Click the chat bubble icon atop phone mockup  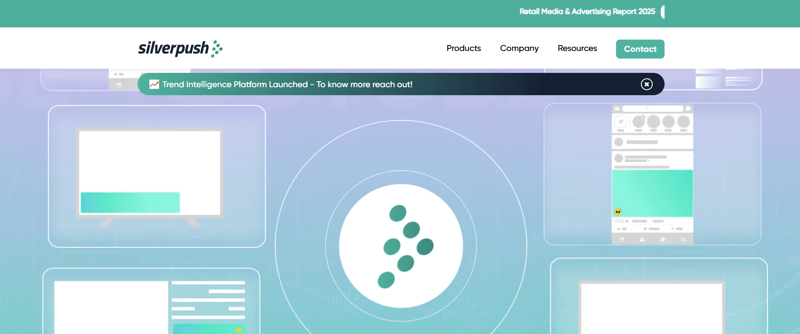point(688,109)
